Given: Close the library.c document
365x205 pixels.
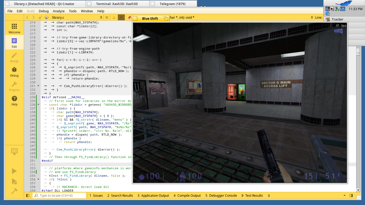Looking at the screenshot, I should [107, 17].
